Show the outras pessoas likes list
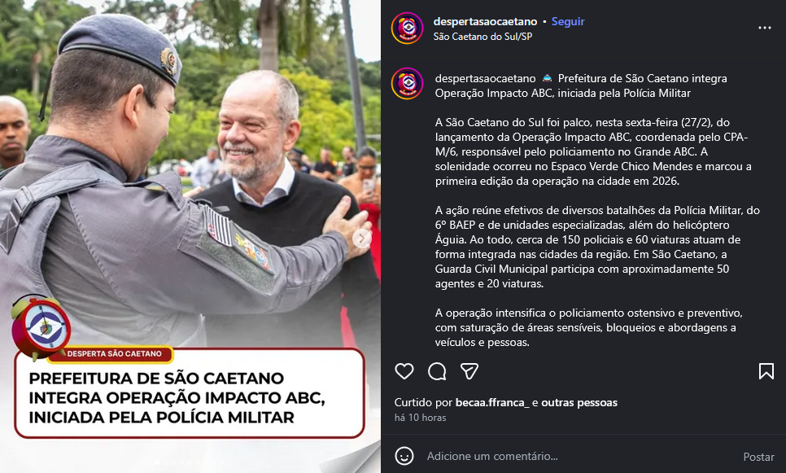Viewport: 786px width, 473px height. [579, 402]
